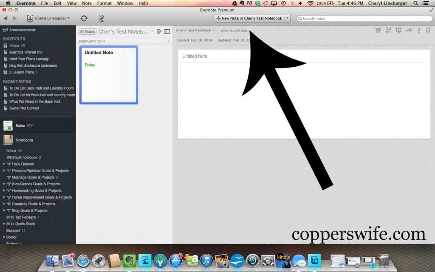This screenshot has width=435, height=272.
Task: Expand *4* Homemaking Goals & Projects stack
Action: [x=4, y=191]
